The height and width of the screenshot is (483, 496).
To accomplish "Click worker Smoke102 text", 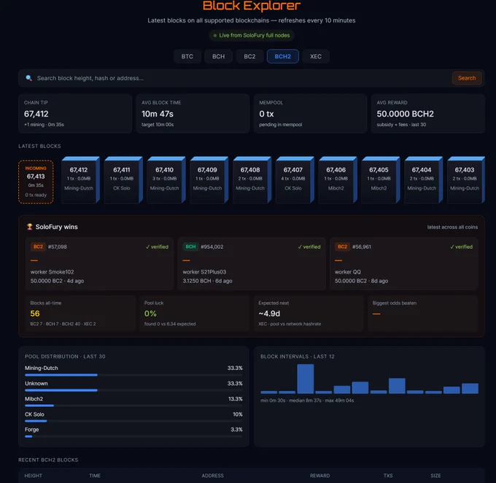I will pos(53,272).
